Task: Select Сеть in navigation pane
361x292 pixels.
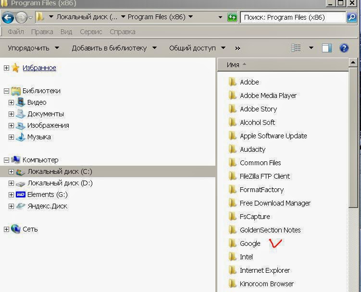Action: 30,229
